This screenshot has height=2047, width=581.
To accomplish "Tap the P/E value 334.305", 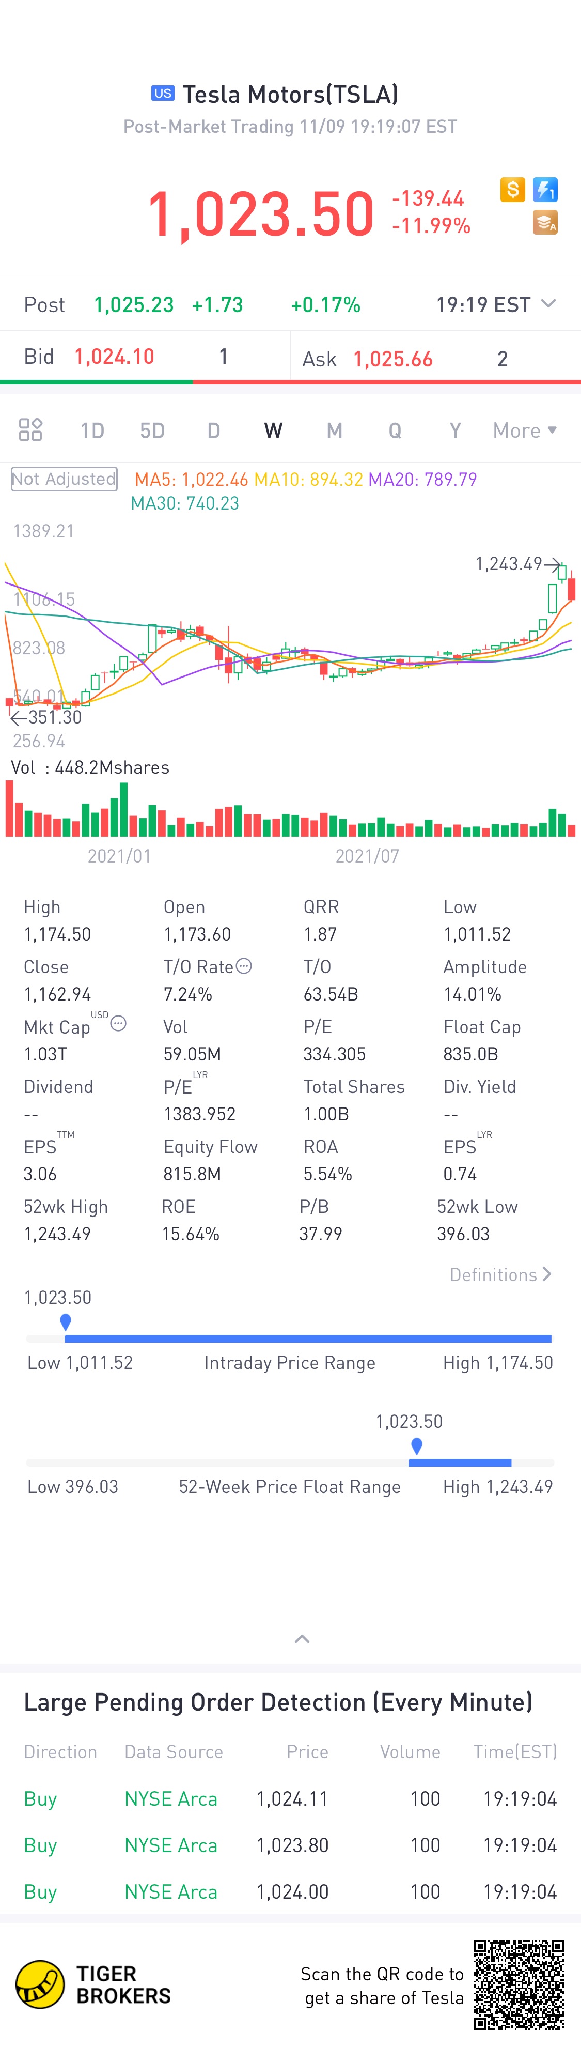I will tap(334, 1054).
